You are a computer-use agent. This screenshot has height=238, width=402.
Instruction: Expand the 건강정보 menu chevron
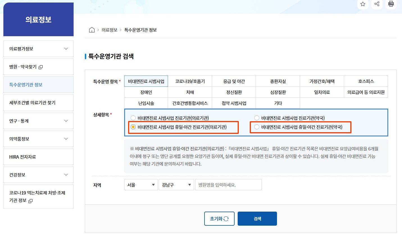point(66,175)
